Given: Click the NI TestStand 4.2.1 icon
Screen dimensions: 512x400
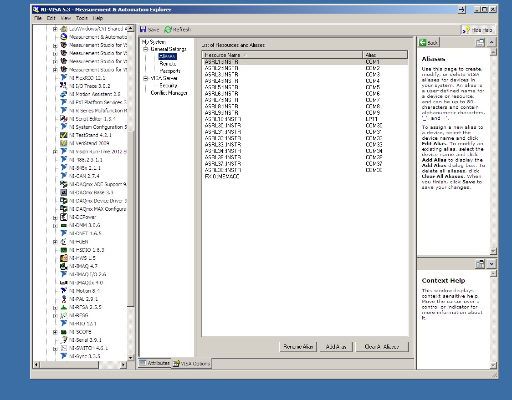Looking at the screenshot, I should click(x=64, y=135).
